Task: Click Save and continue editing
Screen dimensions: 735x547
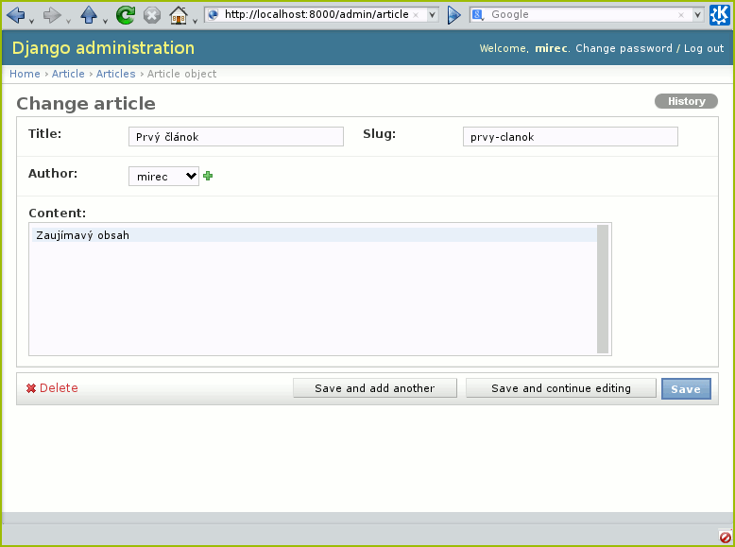Action: coord(561,388)
